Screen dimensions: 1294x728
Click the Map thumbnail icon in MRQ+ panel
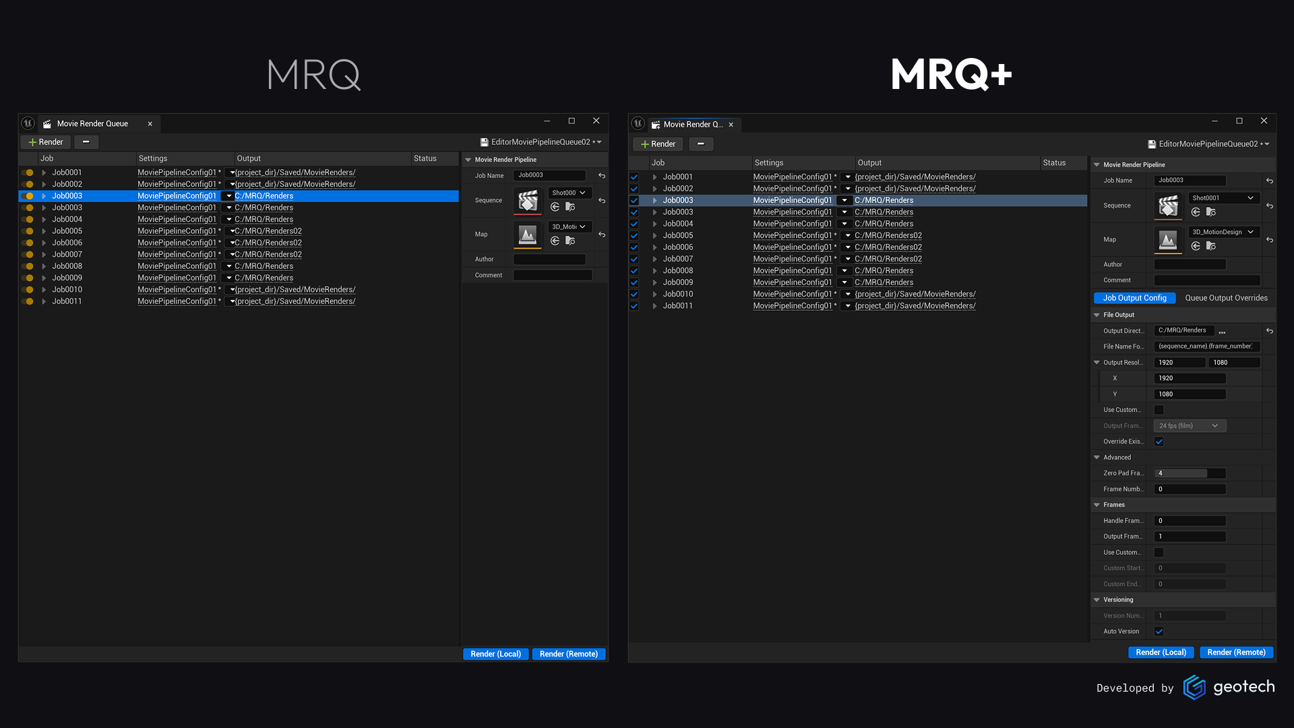click(x=1168, y=239)
